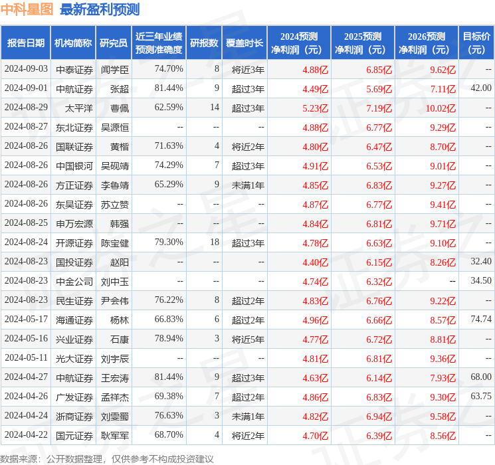Click target price 74.74

(481, 319)
